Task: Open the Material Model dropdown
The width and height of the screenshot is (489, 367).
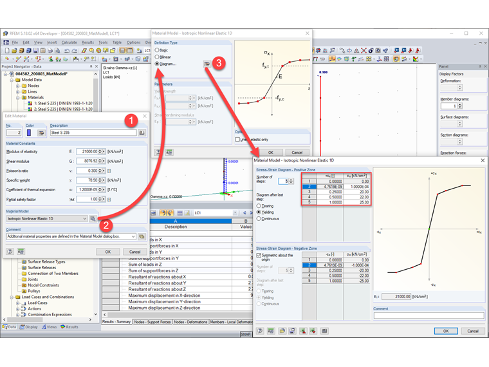Action: pos(84,219)
